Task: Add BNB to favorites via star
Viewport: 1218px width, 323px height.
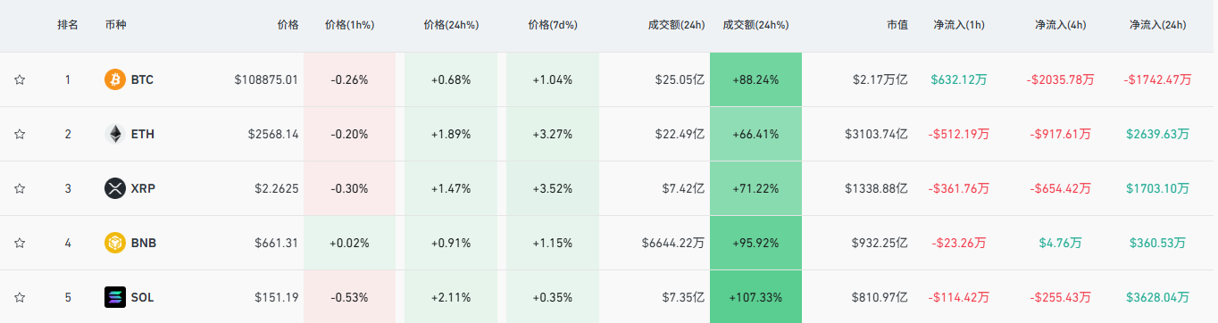Action: [x=20, y=243]
